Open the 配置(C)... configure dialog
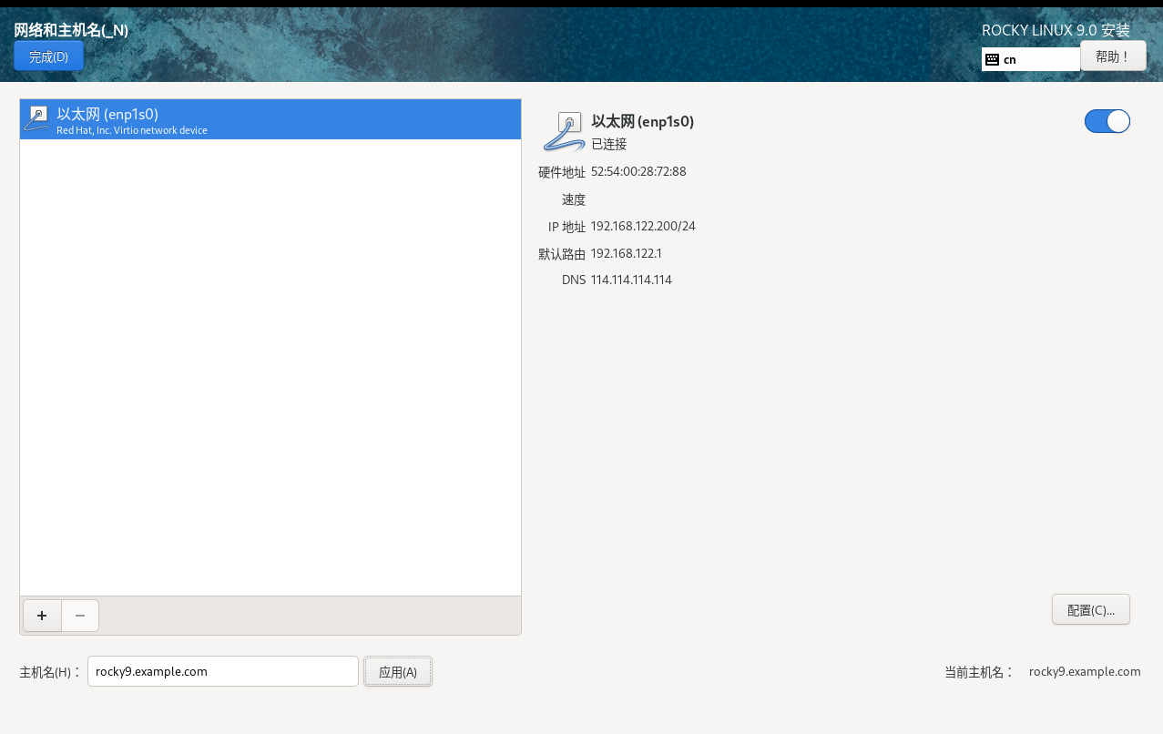This screenshot has width=1163, height=734. (1091, 610)
